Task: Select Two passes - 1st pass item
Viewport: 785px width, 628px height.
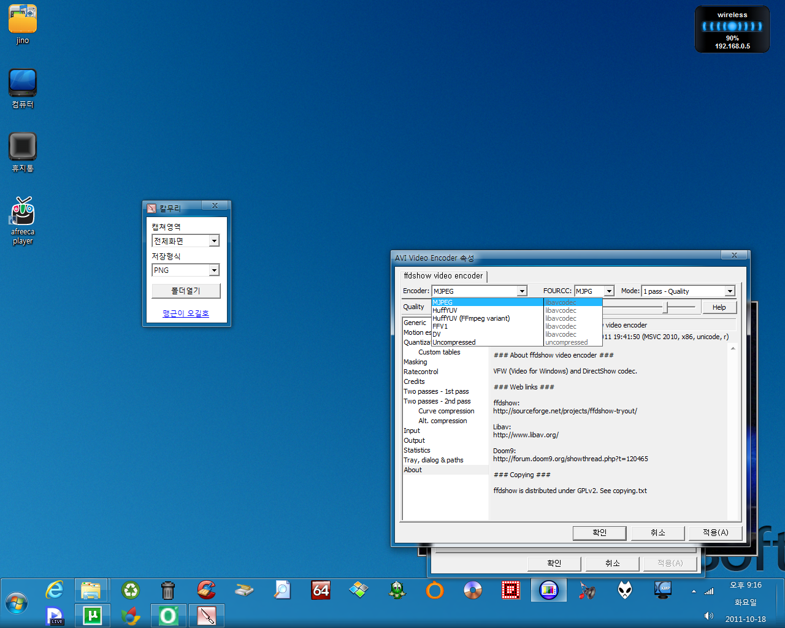Action: [436, 391]
